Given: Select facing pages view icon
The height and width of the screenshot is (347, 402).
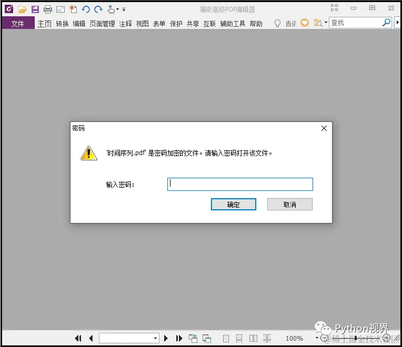Looking at the screenshot, I should [253, 338].
